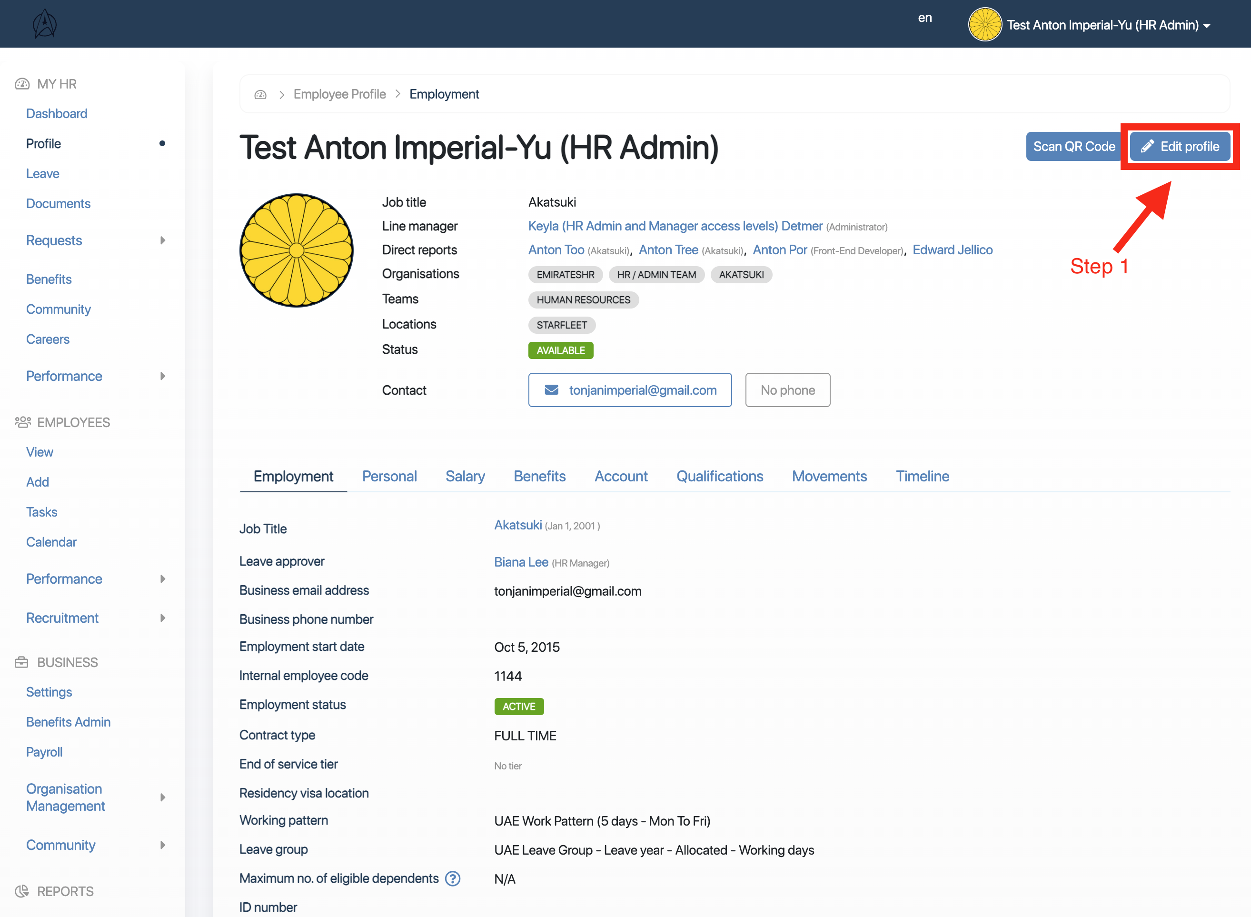Change language via the en selector
1251x917 pixels.
click(924, 18)
